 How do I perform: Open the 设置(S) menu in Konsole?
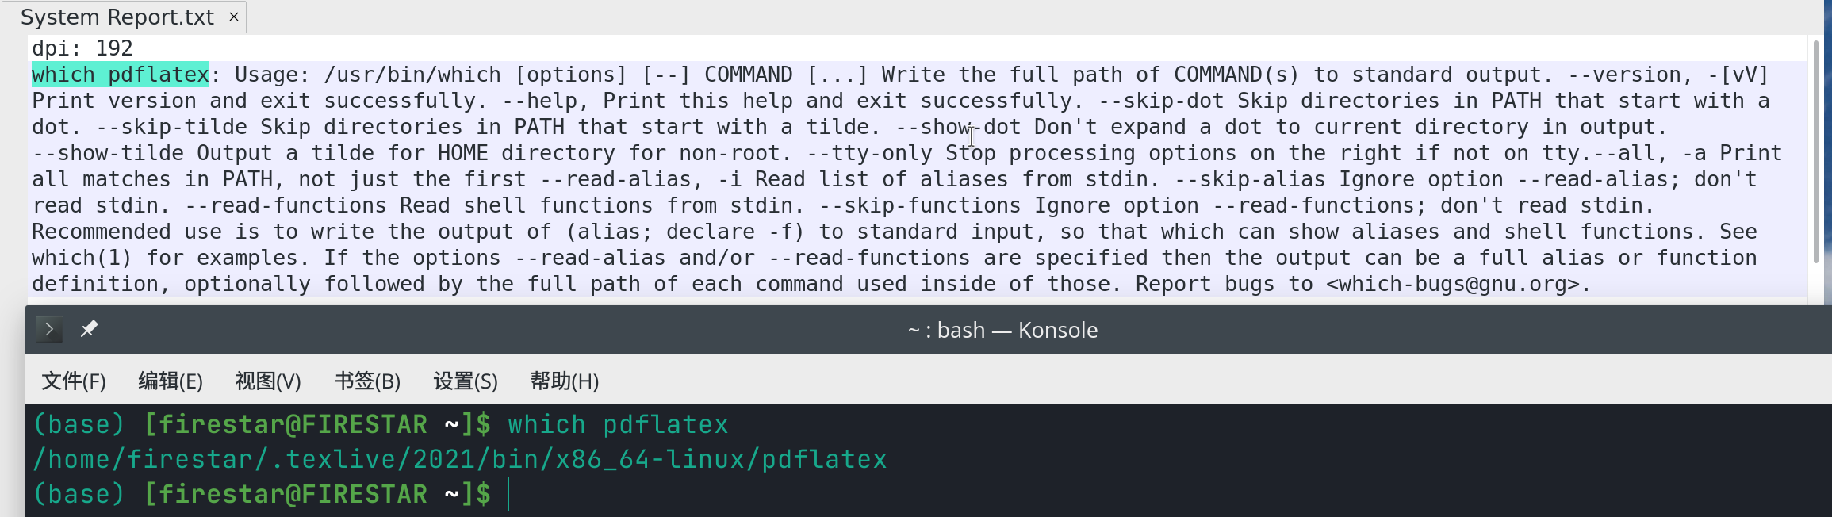(x=465, y=381)
